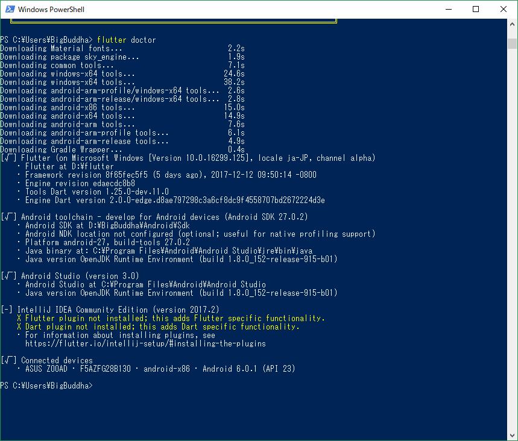Click the 'Framework revision 8f65fec5f5' line

click(167, 175)
